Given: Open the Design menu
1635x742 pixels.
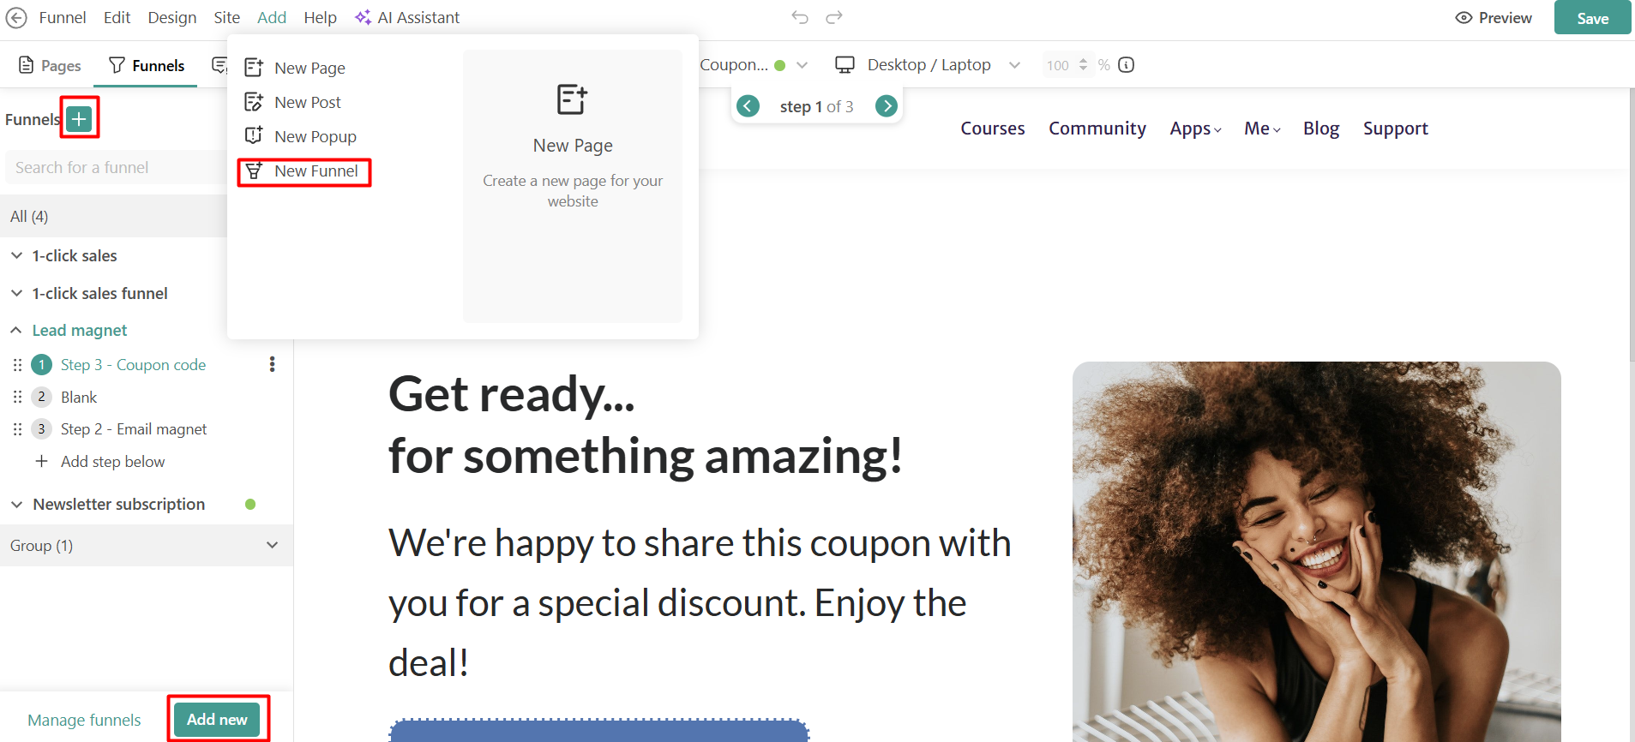Looking at the screenshot, I should pos(171,17).
